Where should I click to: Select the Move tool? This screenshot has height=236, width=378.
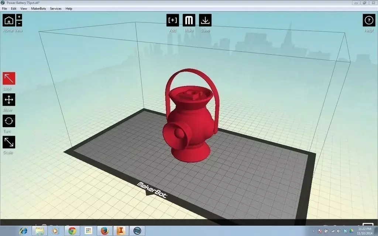point(8,99)
